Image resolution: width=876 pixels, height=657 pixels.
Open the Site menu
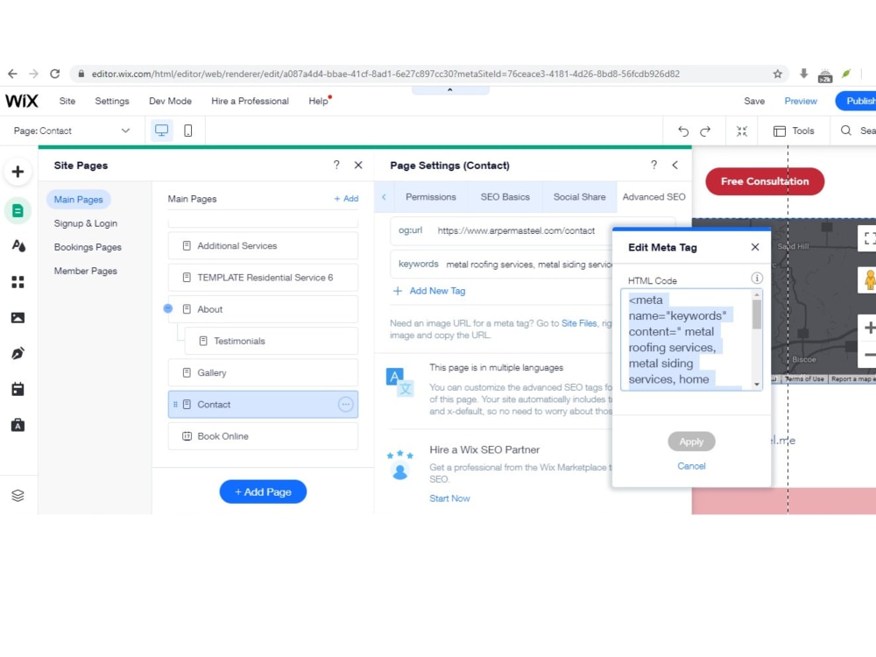pyautogui.click(x=67, y=101)
